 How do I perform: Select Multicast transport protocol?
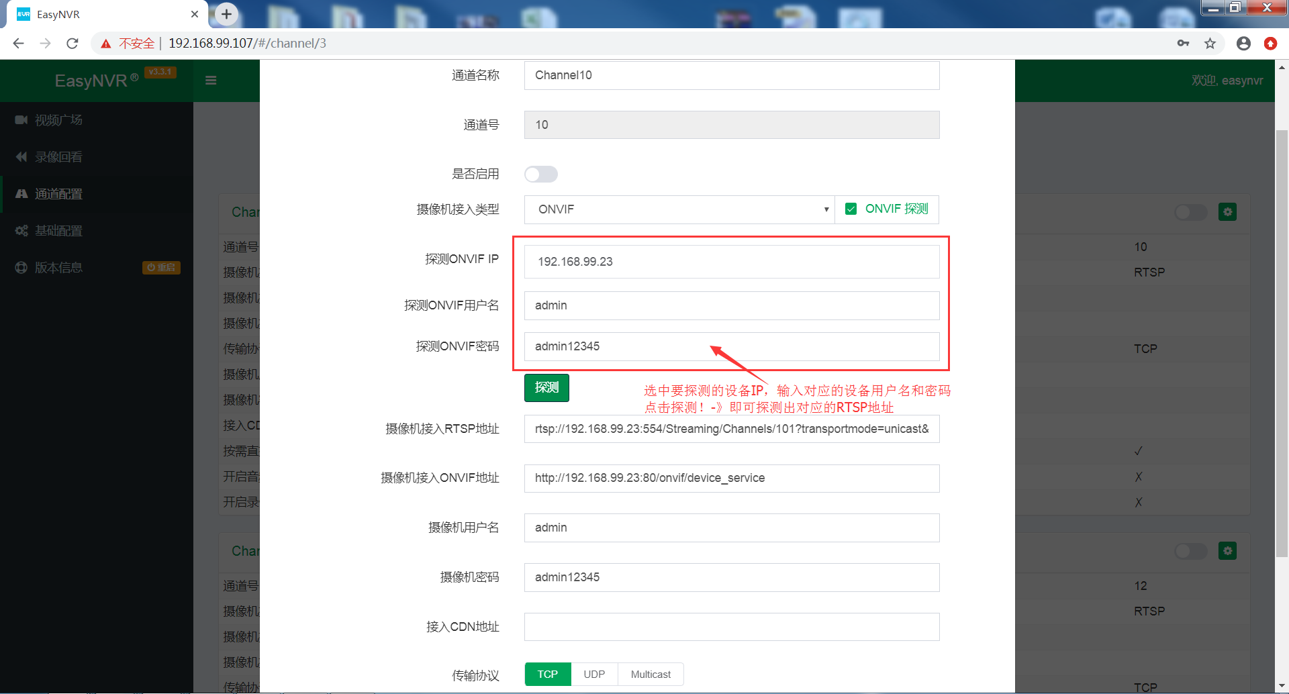(x=651, y=675)
